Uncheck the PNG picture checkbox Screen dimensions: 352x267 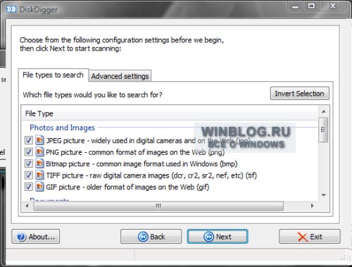click(x=29, y=152)
